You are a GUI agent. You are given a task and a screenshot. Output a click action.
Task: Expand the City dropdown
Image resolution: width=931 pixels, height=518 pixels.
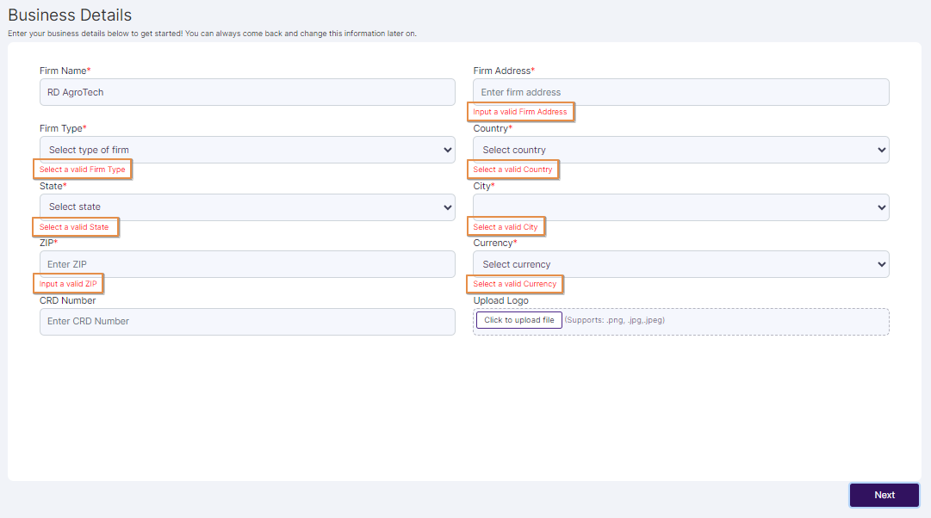tap(680, 207)
